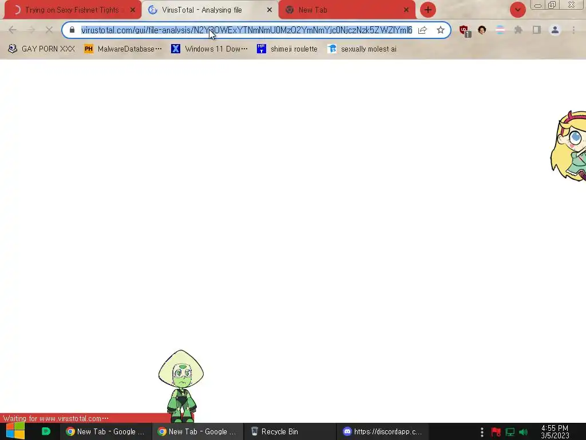Open the volume speaker tray icon
The height and width of the screenshot is (440, 586).
523,432
